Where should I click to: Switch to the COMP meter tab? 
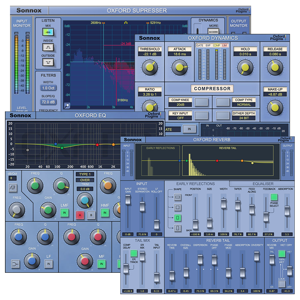pyautogui.click(x=216, y=45)
